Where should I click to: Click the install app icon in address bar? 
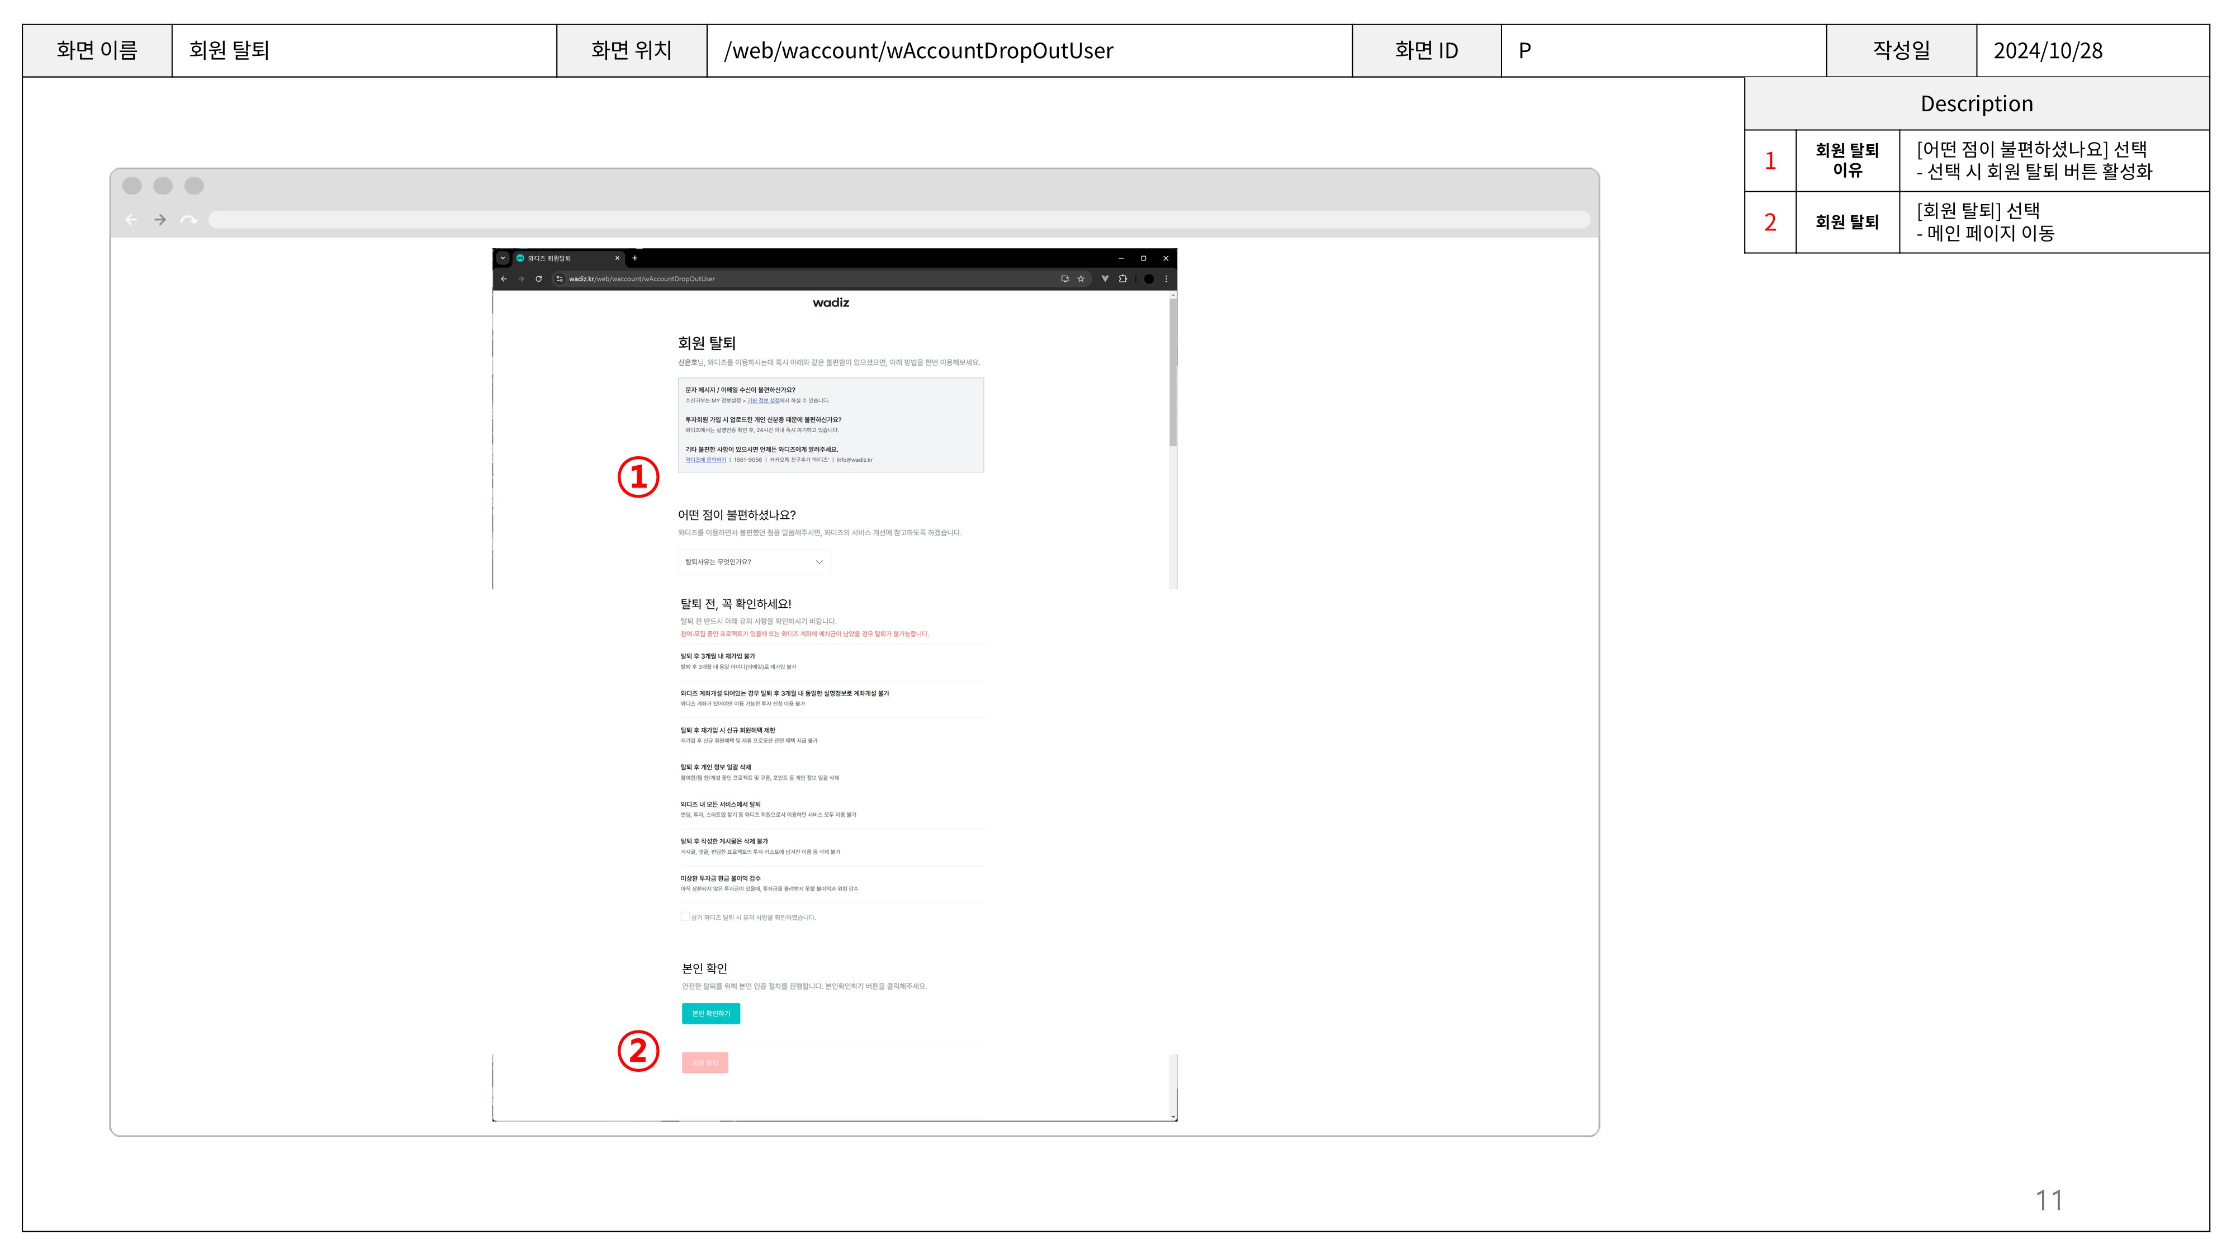[1065, 278]
